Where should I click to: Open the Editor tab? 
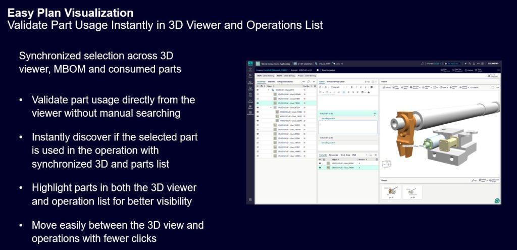pyautogui.click(x=322, y=81)
